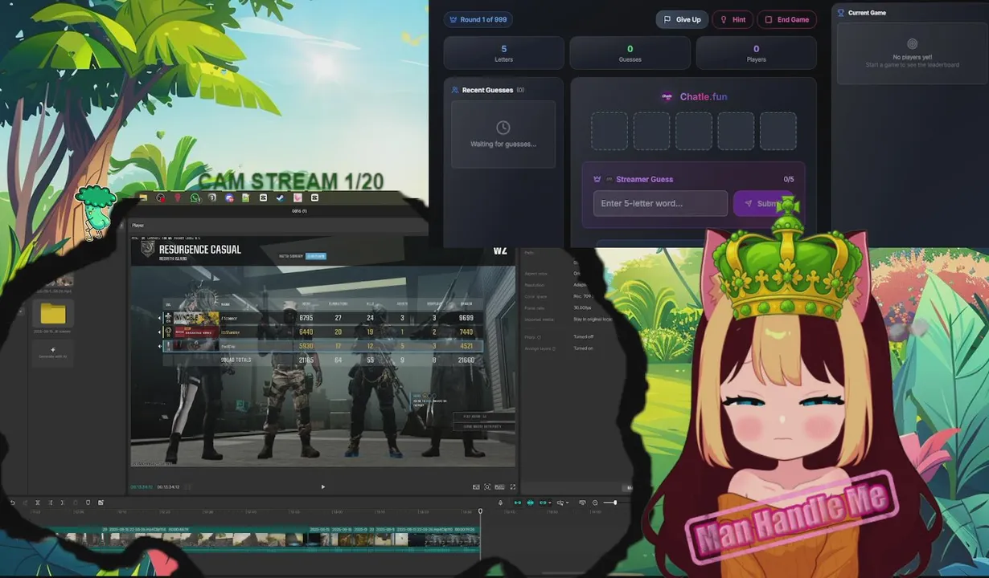The image size is (989, 578).
Task: Select the last empty letter tile
Action: (x=778, y=131)
